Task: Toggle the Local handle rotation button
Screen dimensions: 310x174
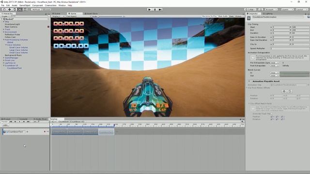Action: point(46,10)
